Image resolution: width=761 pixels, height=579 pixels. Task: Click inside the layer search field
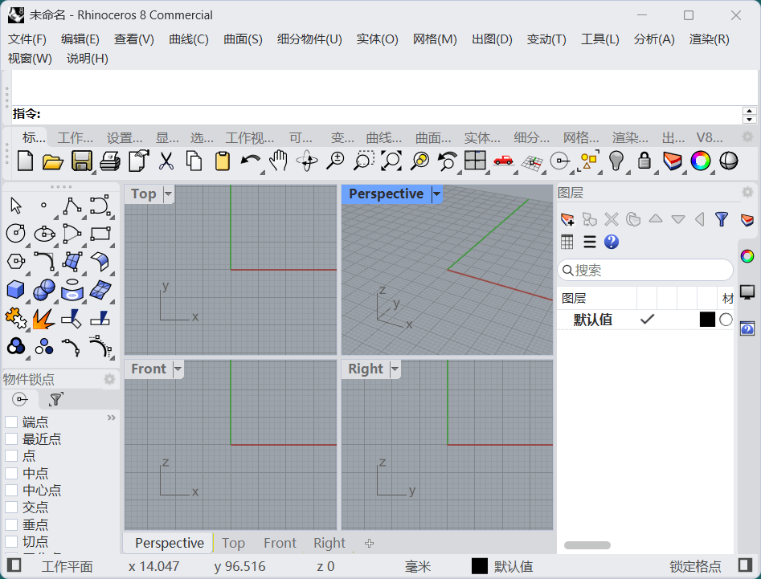click(x=643, y=270)
